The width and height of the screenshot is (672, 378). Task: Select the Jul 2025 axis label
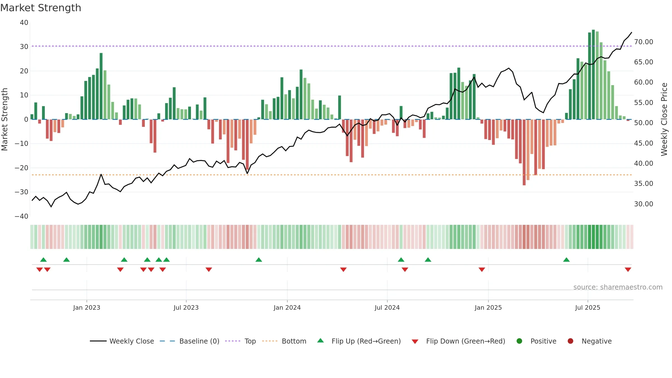point(588,307)
